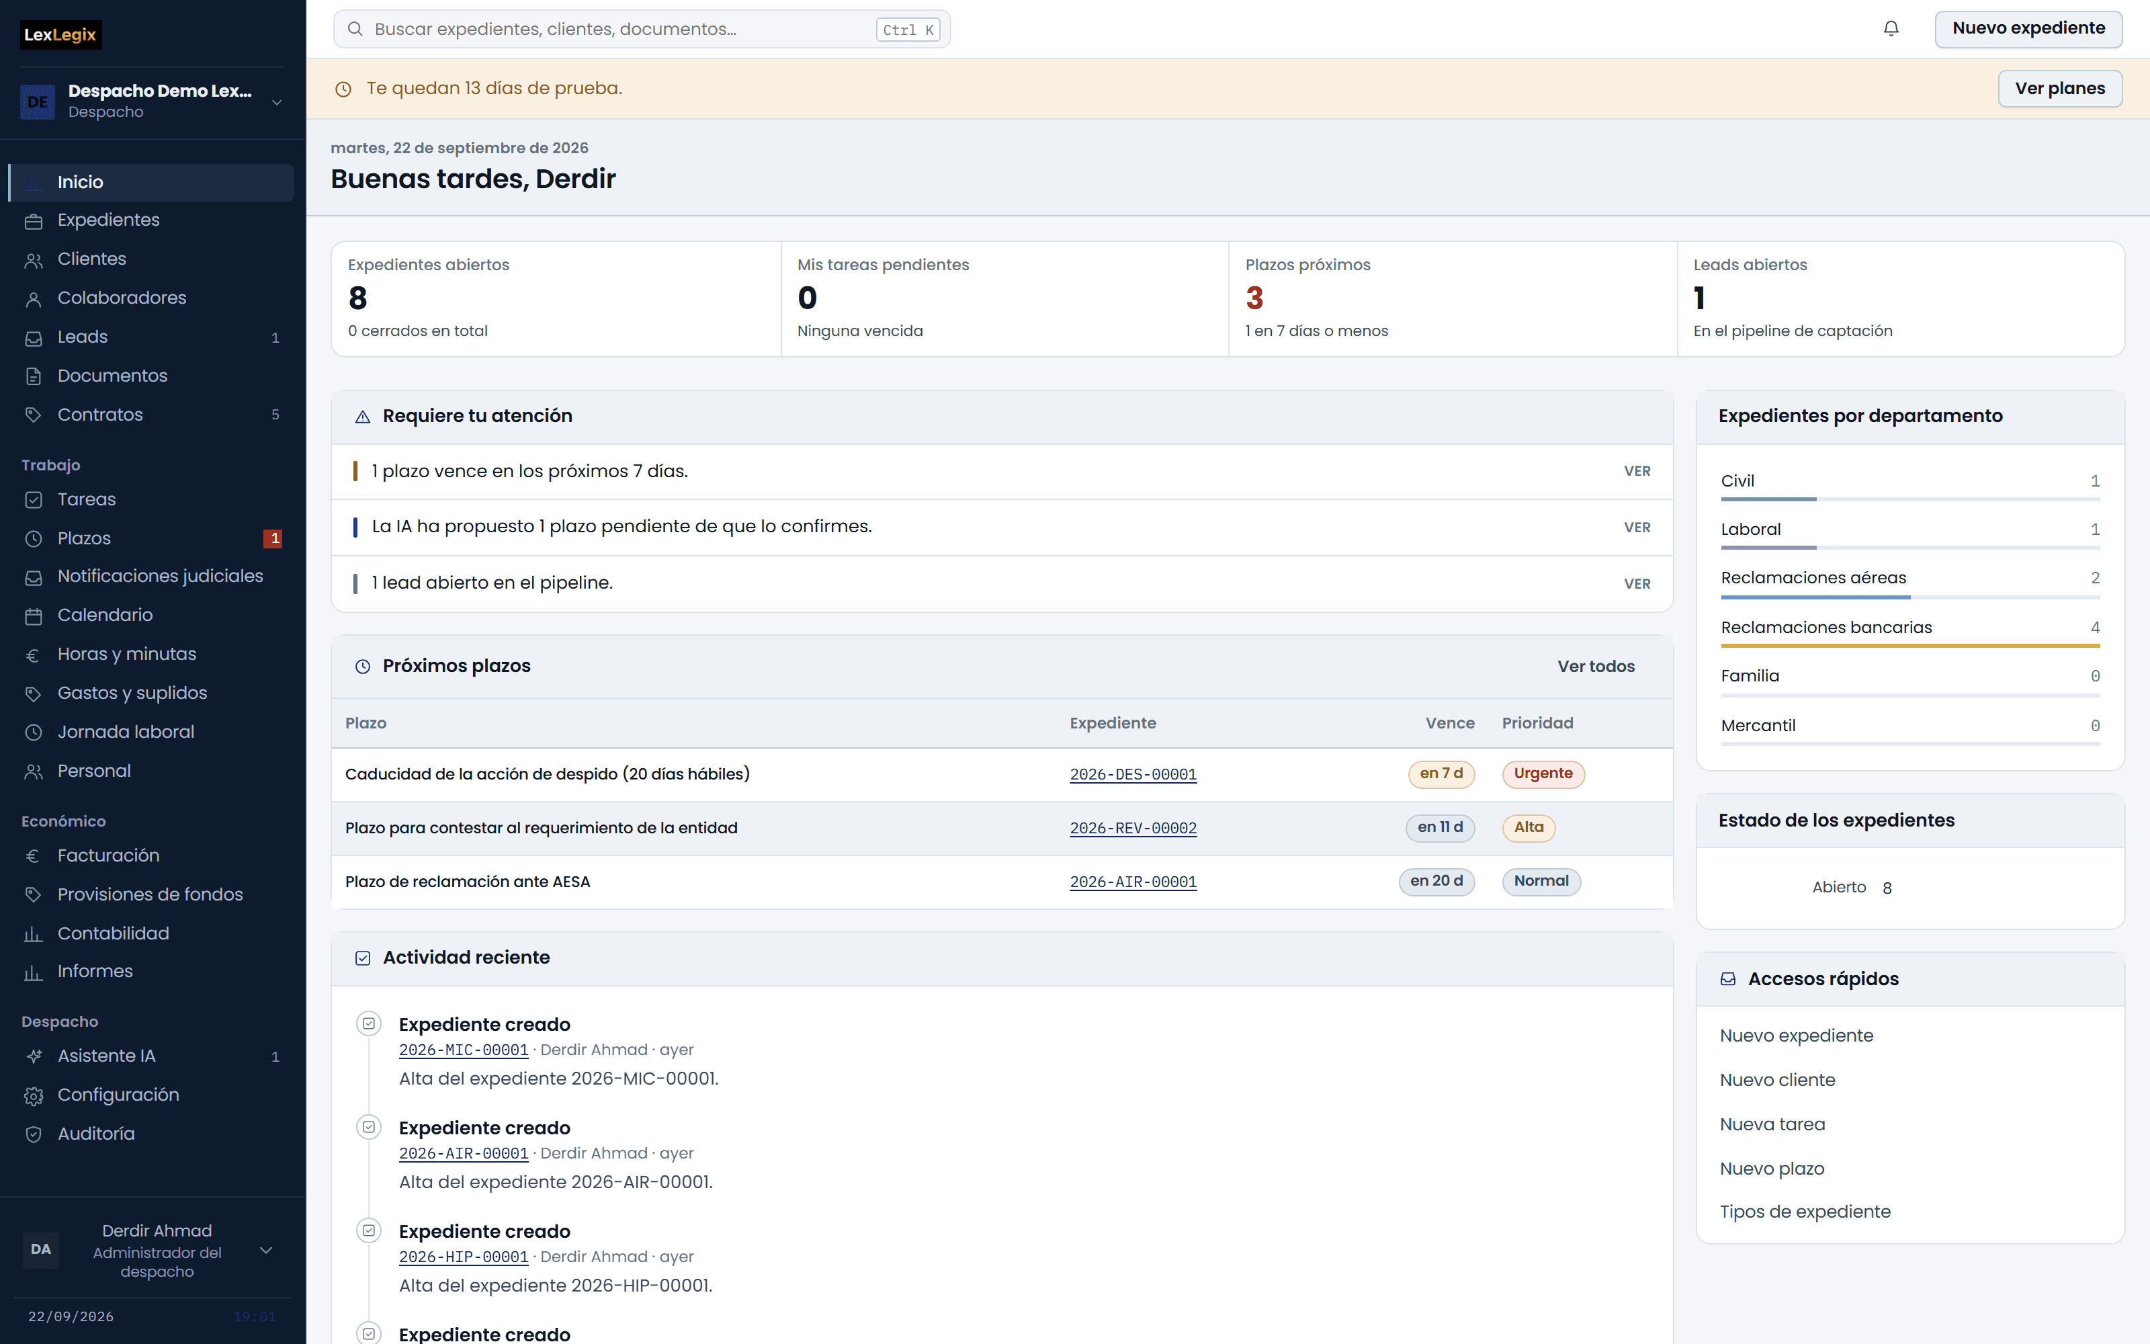Click the Reclamaciones bancarias progress bar
2150x1344 pixels.
(x=1910, y=645)
